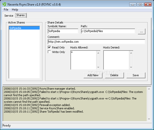Click log line 'Service RsyncShare enabled.'
The width and height of the screenshot is (154, 130).
(x=39, y=108)
